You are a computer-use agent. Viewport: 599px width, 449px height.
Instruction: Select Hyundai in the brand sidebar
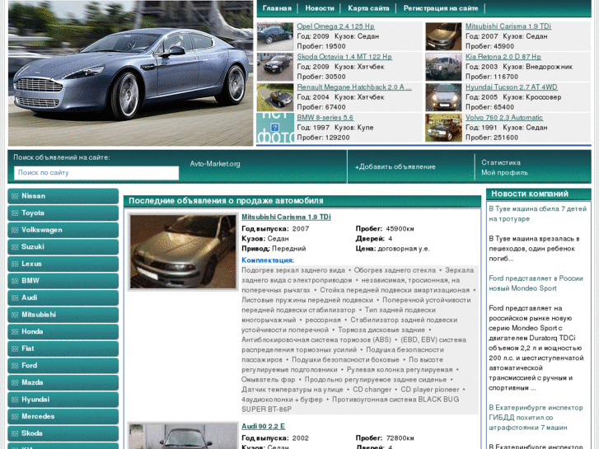pyautogui.click(x=63, y=400)
